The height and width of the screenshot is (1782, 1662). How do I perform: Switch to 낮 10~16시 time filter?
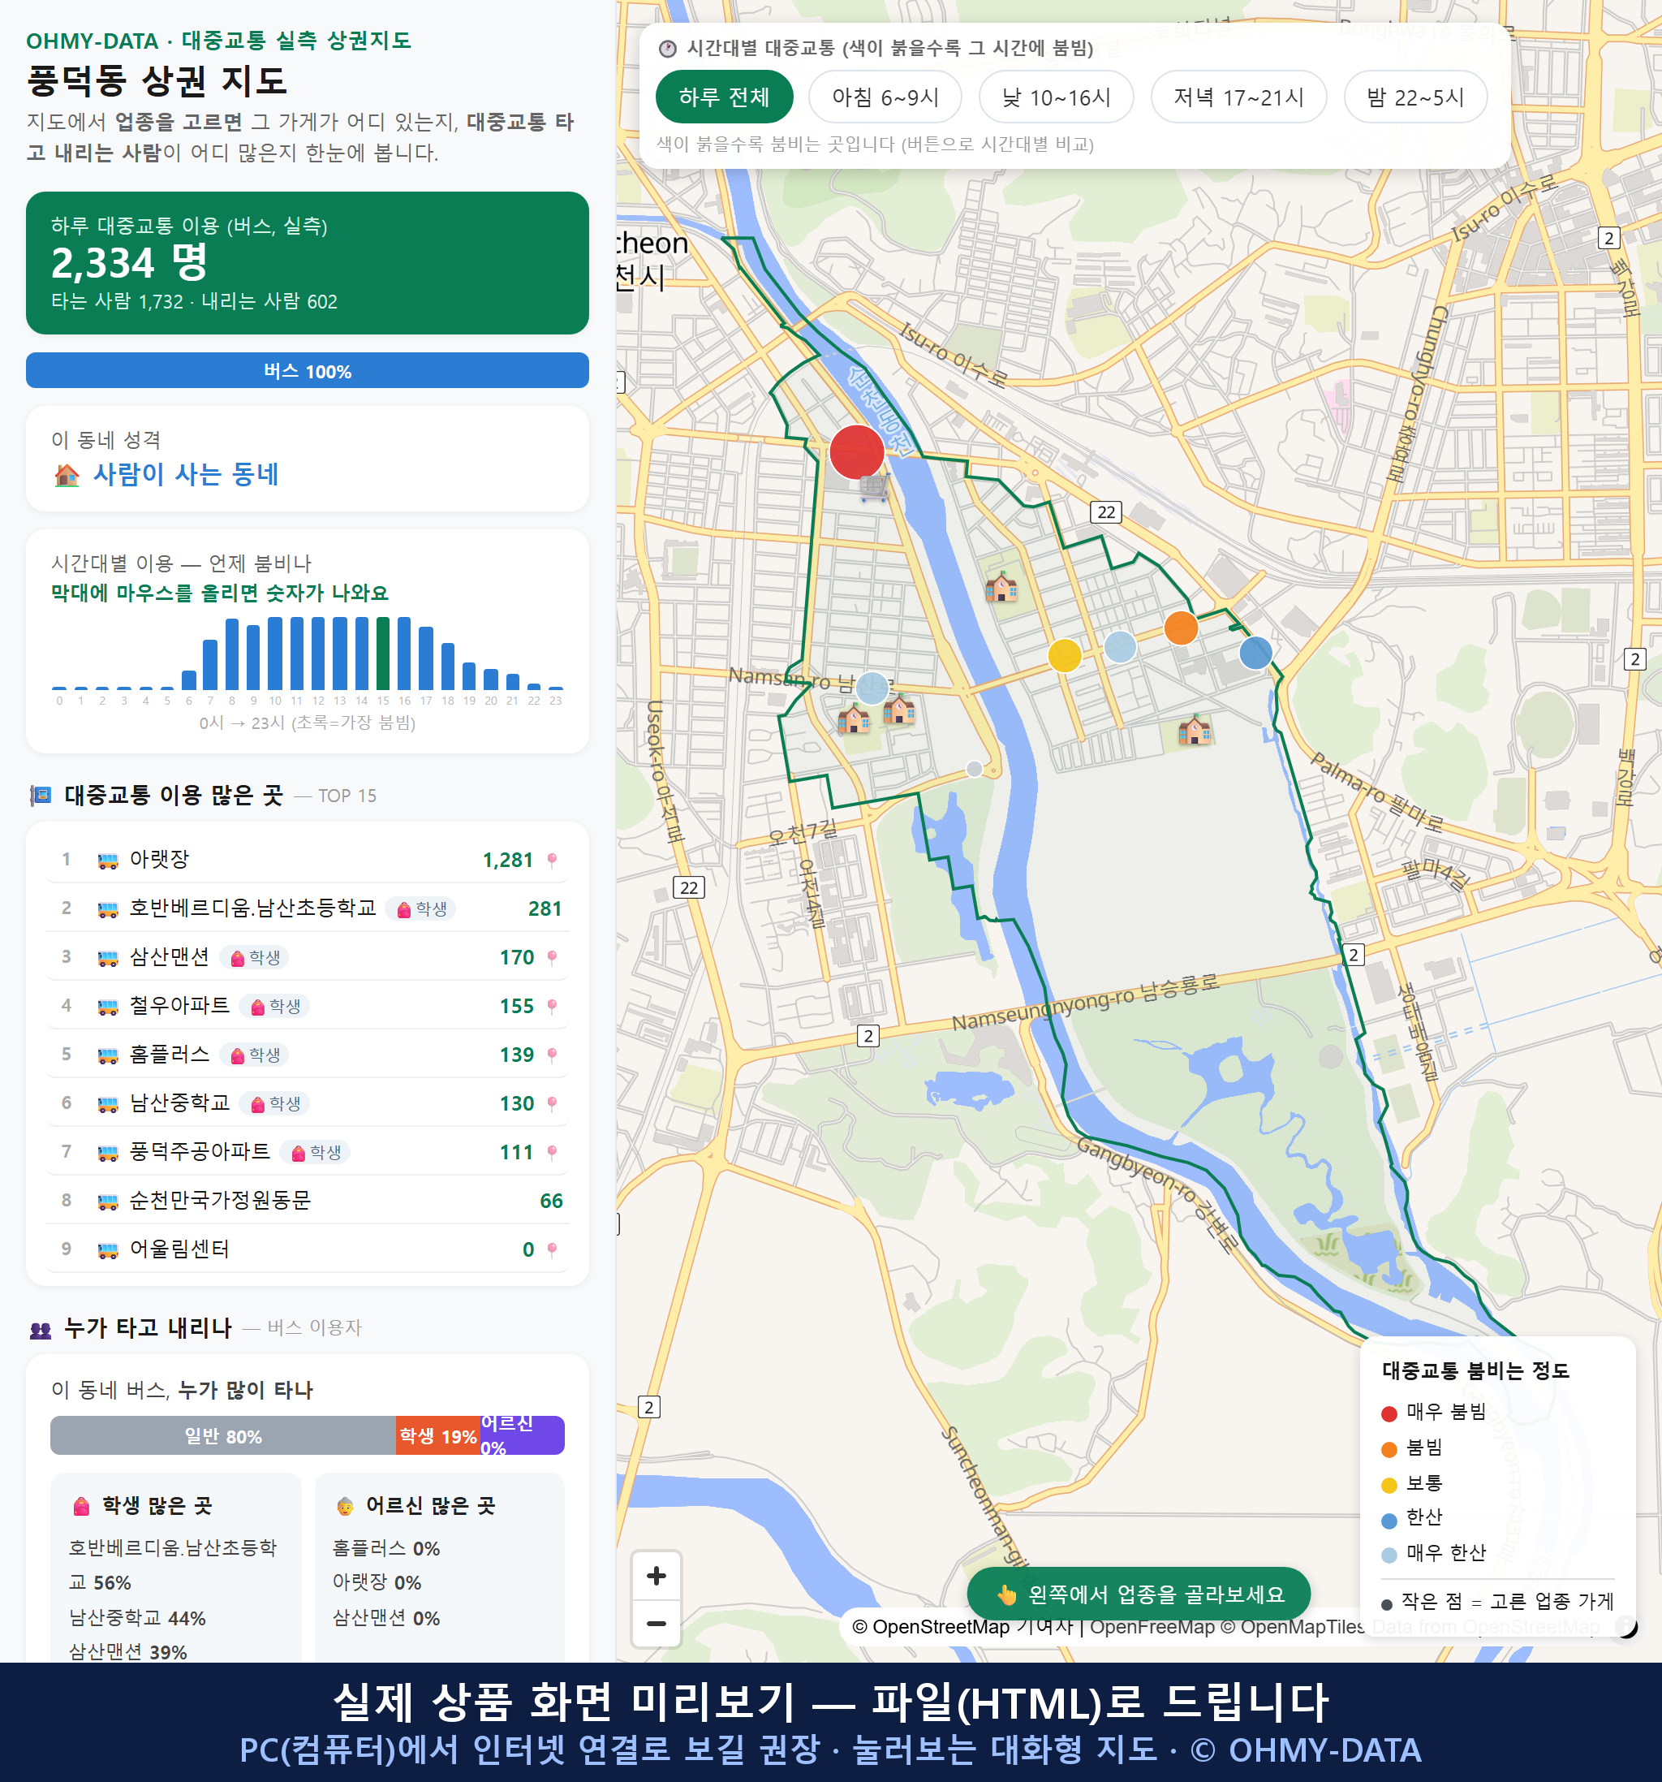[x=1057, y=97]
